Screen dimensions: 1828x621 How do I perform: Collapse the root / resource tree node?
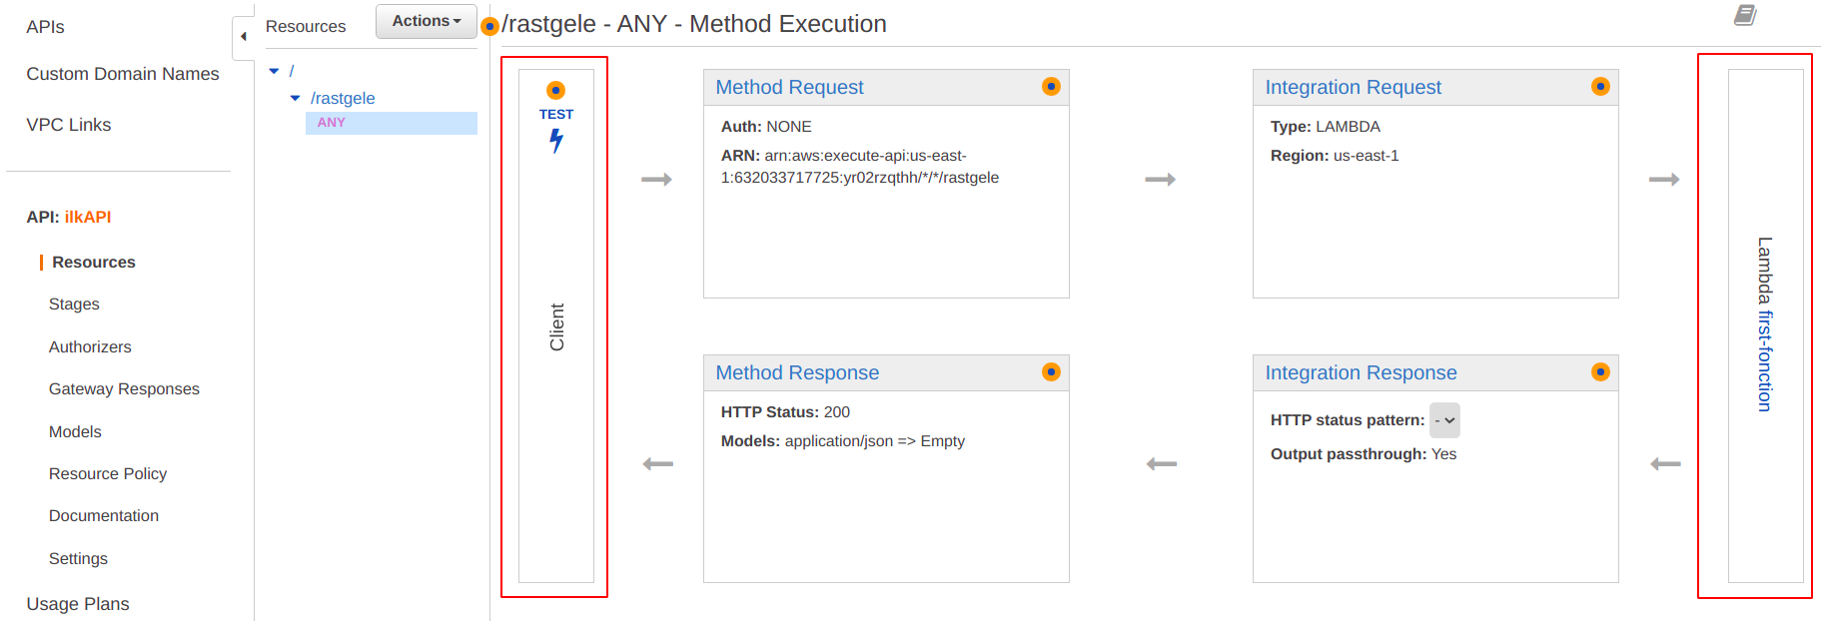coord(274,71)
